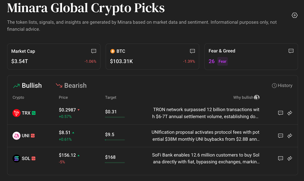Click the TRON token logo
This screenshot has width=304, height=181.
point(16,113)
